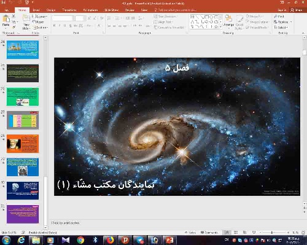Click the New Slide icon

click(26, 18)
